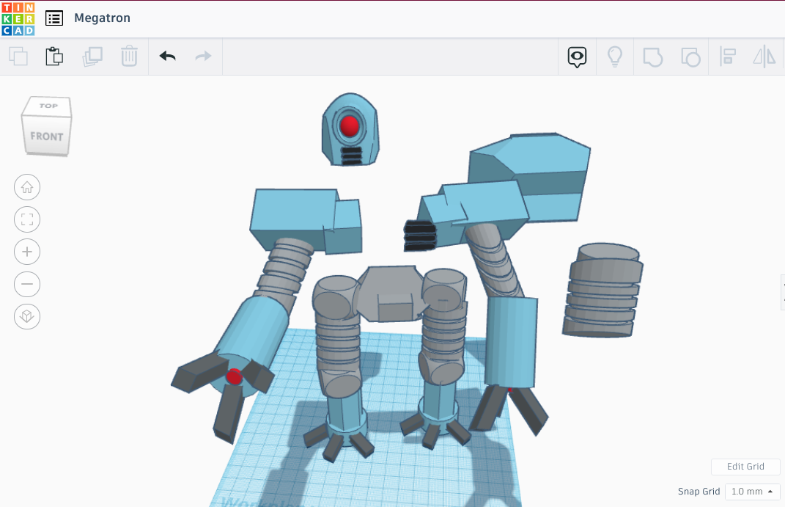The height and width of the screenshot is (507, 785).
Task: Click the Align tool icon
Action: [x=727, y=56]
